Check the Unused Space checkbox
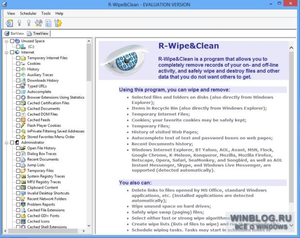 (x=12, y=41)
